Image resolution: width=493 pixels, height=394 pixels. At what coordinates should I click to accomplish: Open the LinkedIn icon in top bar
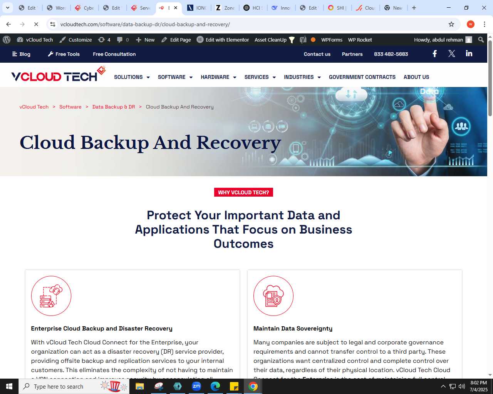469,53
